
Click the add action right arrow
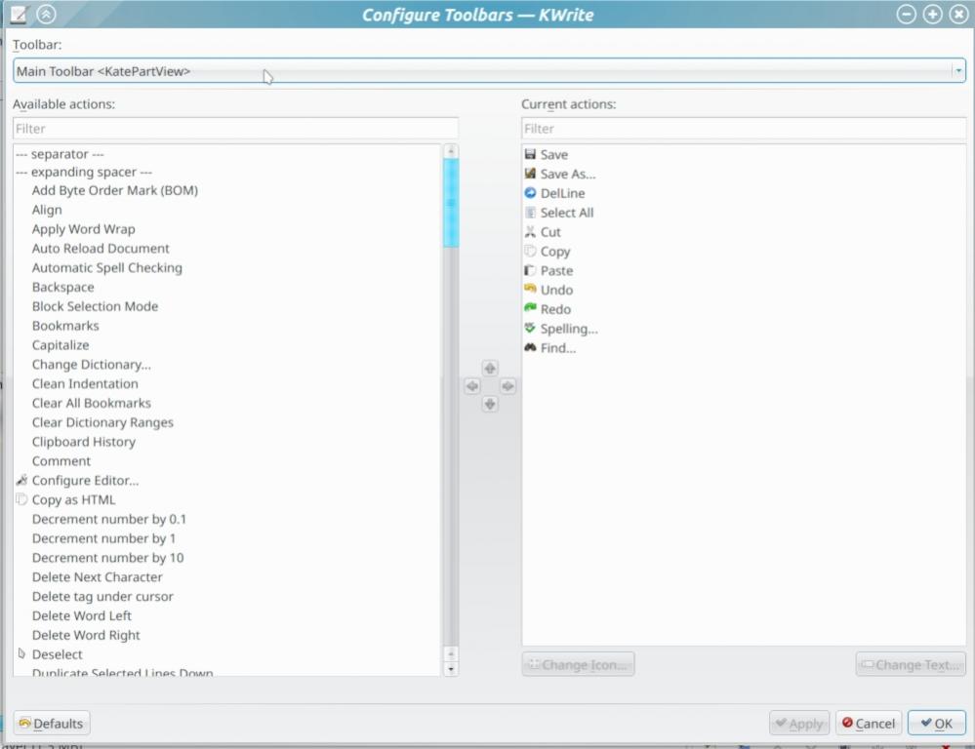click(x=508, y=386)
